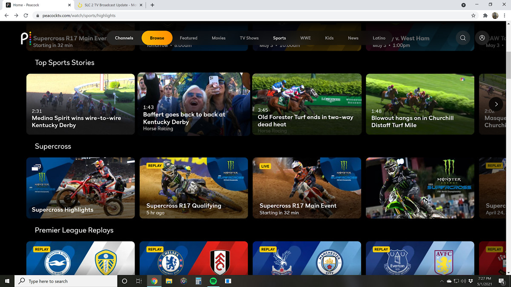
Task: Click the address bar URL
Action: tap(79, 15)
